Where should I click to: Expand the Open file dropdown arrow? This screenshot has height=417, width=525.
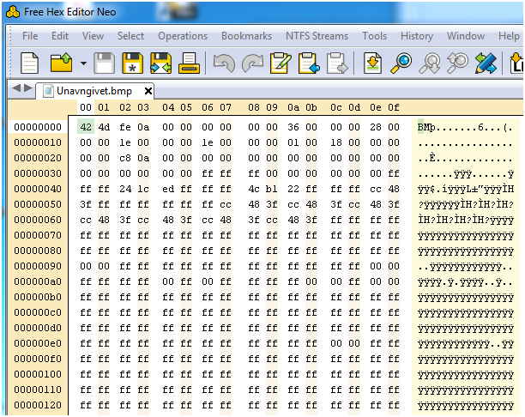(x=83, y=63)
